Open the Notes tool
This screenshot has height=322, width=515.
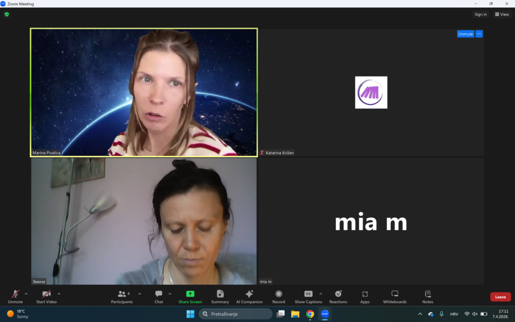click(x=427, y=296)
